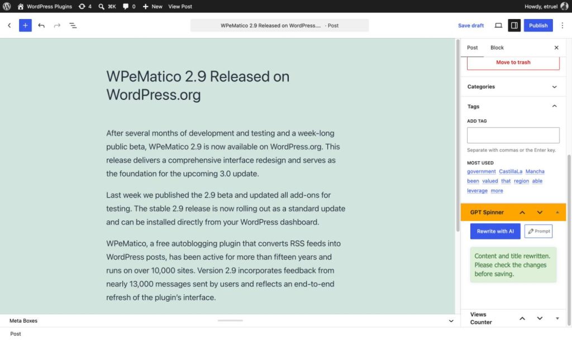This screenshot has height=340, width=572.
Task: Collapse the GPT Spinner panel
Action: (x=557, y=213)
